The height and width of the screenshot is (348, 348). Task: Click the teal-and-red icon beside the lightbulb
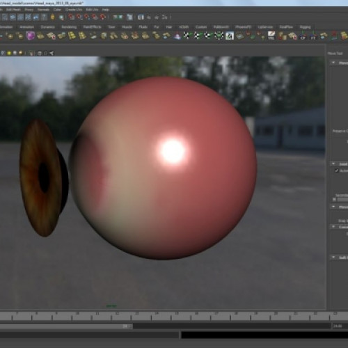pos(61,17)
